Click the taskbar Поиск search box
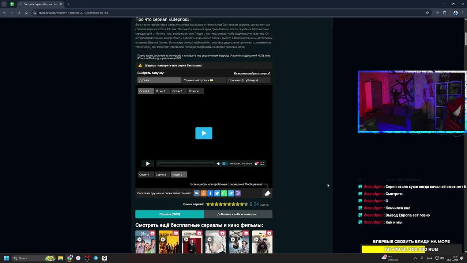This screenshot has height=263, width=467. 34,258
